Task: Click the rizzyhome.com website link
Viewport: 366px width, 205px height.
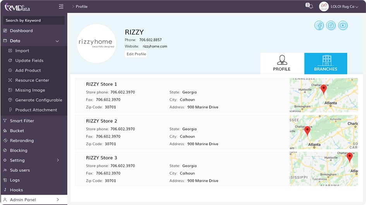Action: [x=155, y=46]
